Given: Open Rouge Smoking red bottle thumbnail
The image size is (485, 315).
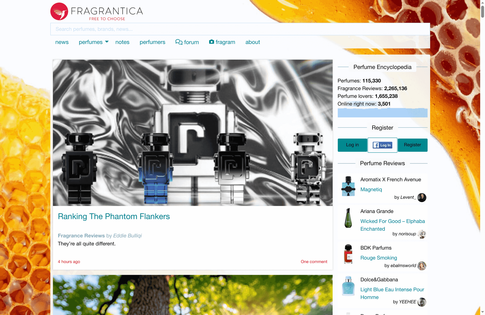Looking at the screenshot, I should (x=348, y=254).
